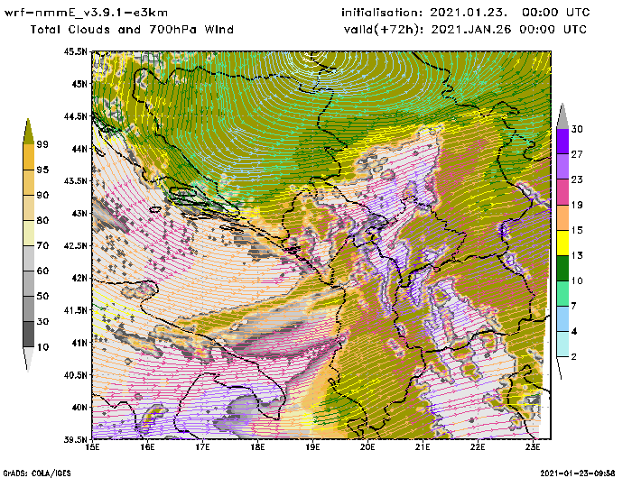Click the "18E" longitude tick label

pyautogui.click(x=257, y=447)
